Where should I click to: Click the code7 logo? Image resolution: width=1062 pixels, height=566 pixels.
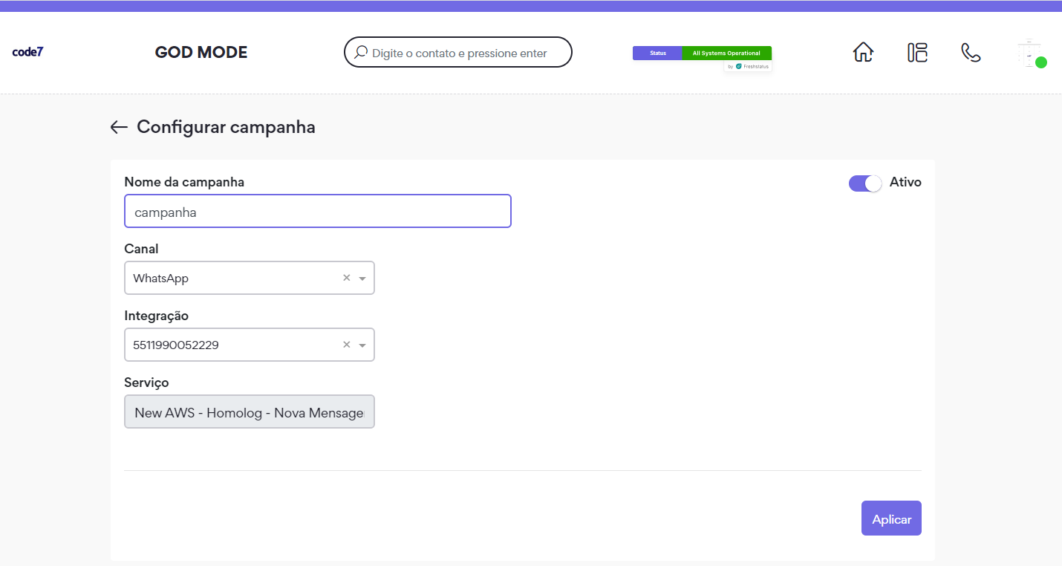(x=27, y=52)
